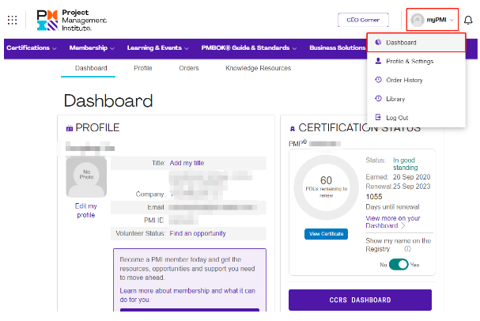The image size is (480, 321).
Task: Open the notifications bell
Action: [468, 20]
